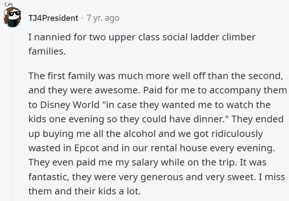
Task: Click the "7 yr. ago" comment timestamp
Action: [102, 18]
